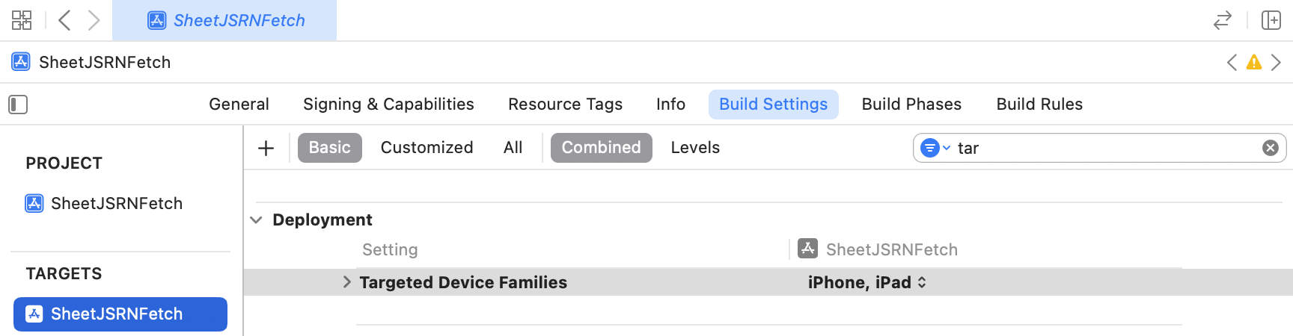Switch to Customized settings view
The image size is (1293, 336).
tap(427, 148)
